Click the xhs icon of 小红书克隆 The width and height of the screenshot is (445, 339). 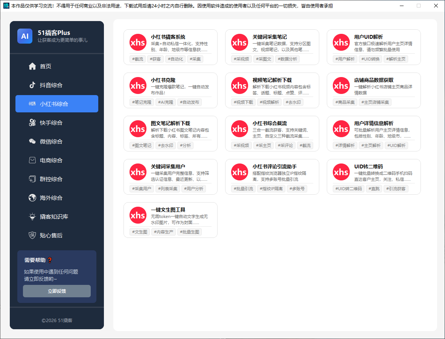138,86
